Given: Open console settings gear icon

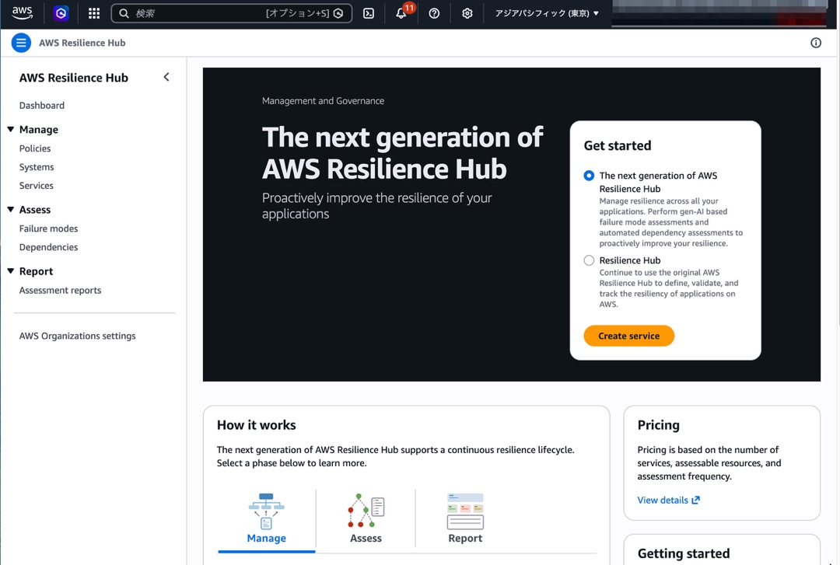Looking at the screenshot, I should [x=467, y=13].
